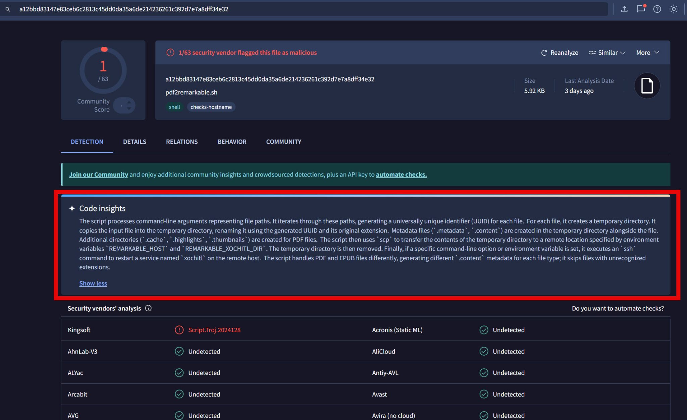687x420 pixels.
Task: Click the Join our Community link
Action: point(98,174)
